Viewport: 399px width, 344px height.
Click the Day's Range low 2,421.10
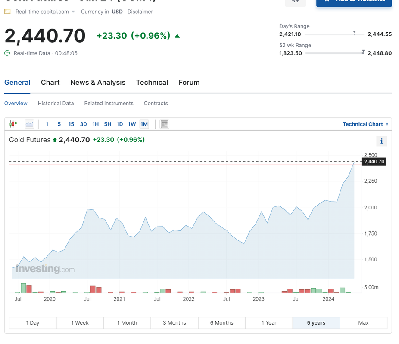click(x=290, y=34)
